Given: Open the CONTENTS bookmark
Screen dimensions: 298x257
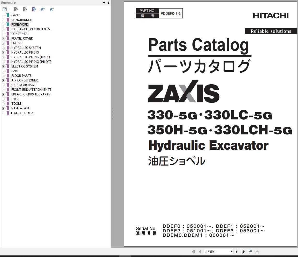Looking at the screenshot, I should [19, 34].
